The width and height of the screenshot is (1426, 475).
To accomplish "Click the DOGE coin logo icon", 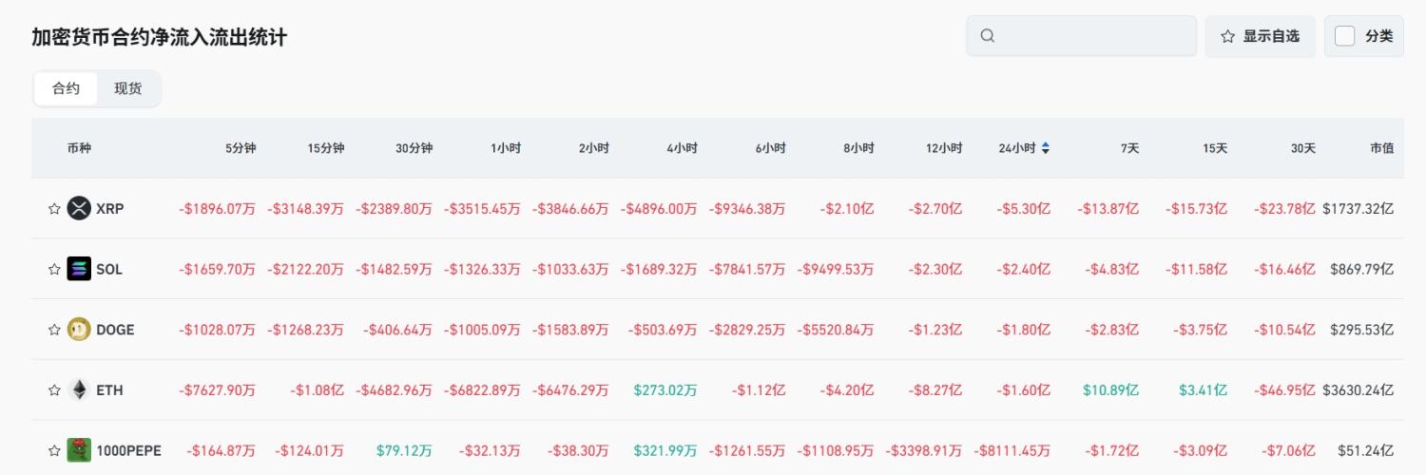I will (79, 330).
